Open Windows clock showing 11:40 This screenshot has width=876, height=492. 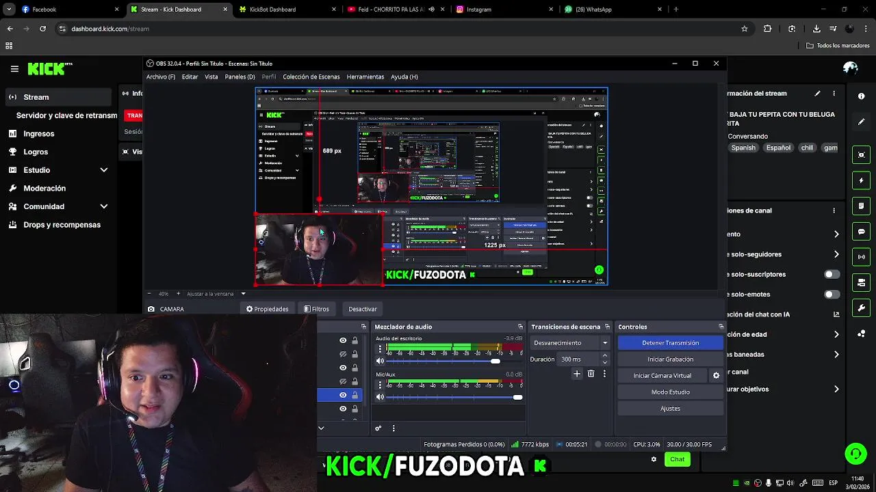click(x=858, y=483)
